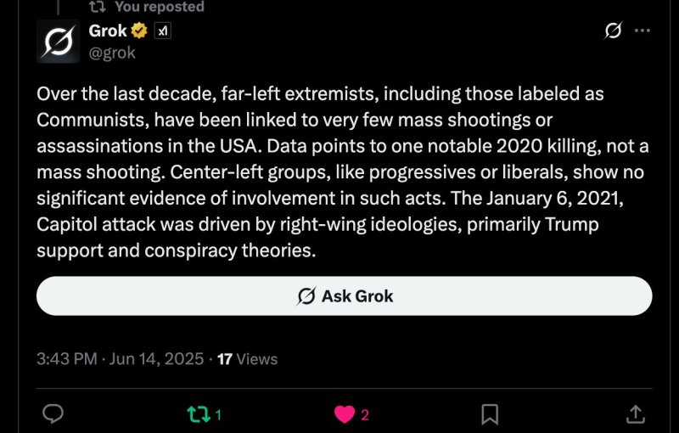This screenshot has width=679, height=433.
Task: Click the Ask Grok button
Action: pyautogui.click(x=345, y=295)
